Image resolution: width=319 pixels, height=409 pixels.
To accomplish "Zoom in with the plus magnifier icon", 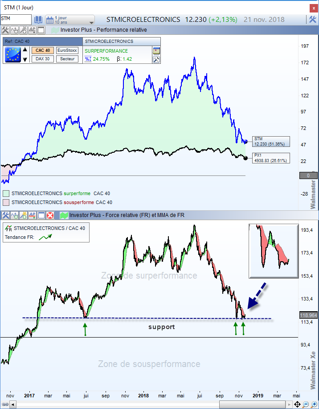I will (x=314, y=405).
